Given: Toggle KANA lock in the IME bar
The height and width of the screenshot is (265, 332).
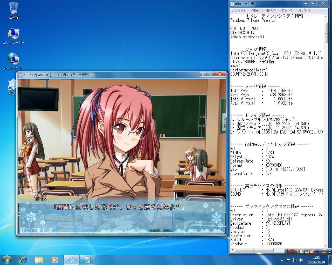Looking at the screenshot, I should 324,253.
